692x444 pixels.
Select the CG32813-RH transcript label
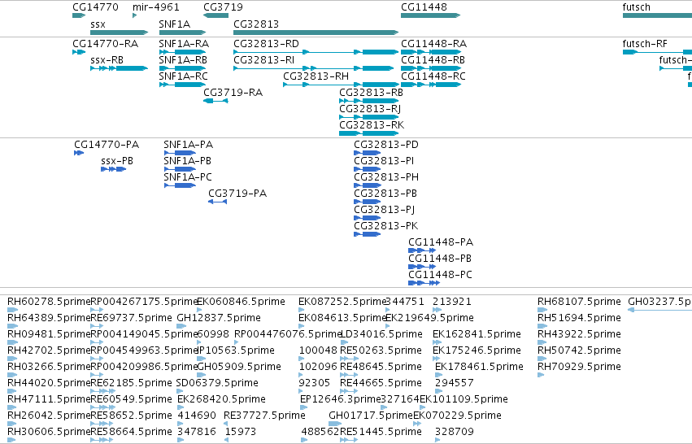click(x=316, y=76)
